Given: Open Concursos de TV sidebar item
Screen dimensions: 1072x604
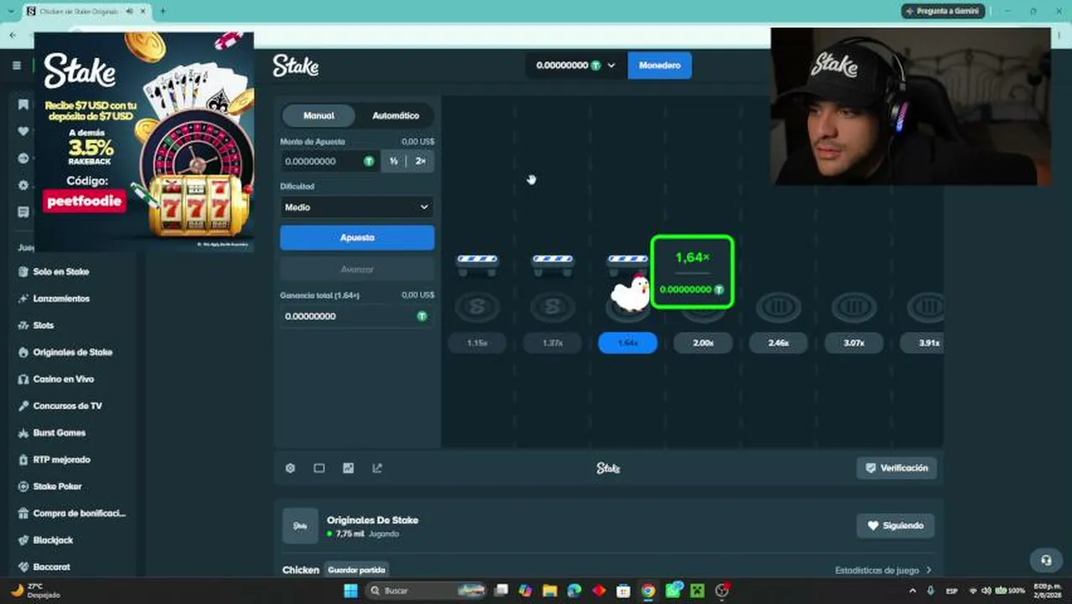Looking at the screenshot, I should tap(67, 406).
